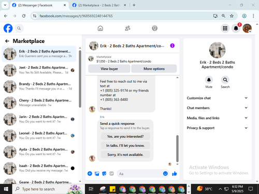Switch to Marketplace - 2 Beds 2 Bath tab

[x=99, y=5]
